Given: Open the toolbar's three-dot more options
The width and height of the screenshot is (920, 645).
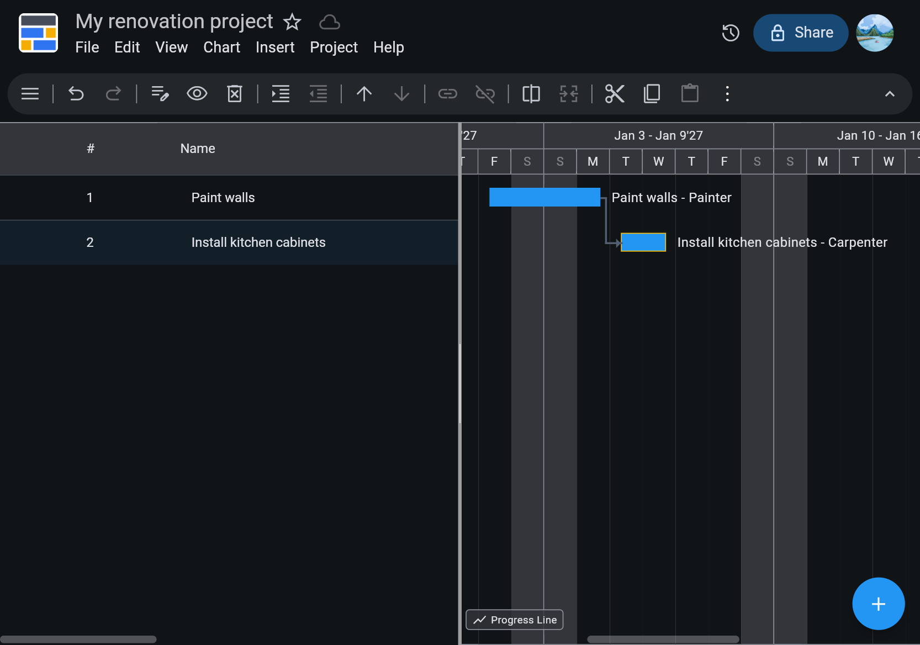Looking at the screenshot, I should [727, 94].
